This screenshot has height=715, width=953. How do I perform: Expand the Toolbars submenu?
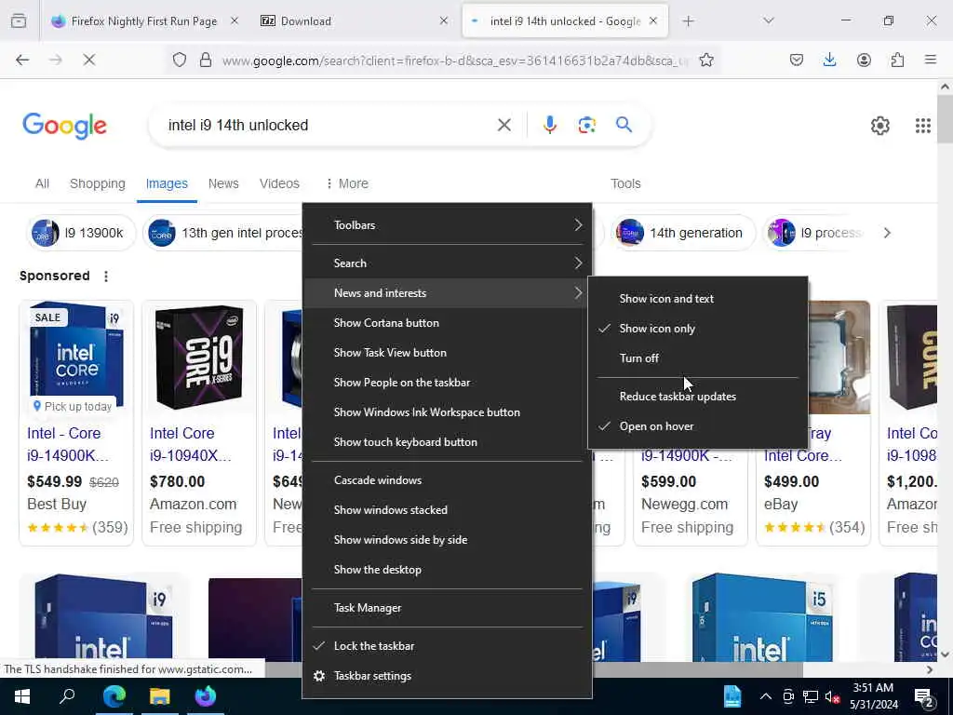pyautogui.click(x=447, y=225)
